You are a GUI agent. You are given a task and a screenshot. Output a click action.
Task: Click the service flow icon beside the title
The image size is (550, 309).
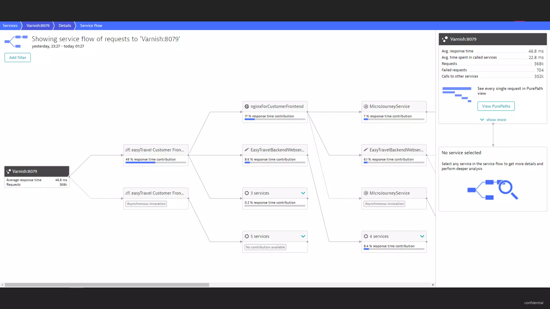coord(16,41)
